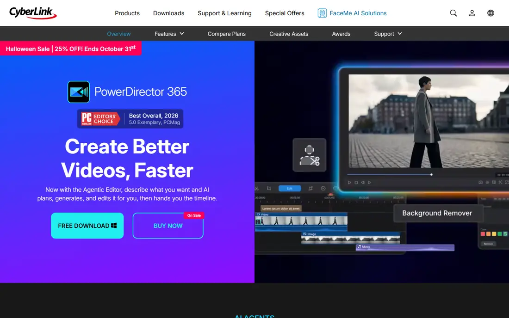Screen dimensions: 509x318
Task: Select the Music clip on the timeline
Action: point(405,247)
